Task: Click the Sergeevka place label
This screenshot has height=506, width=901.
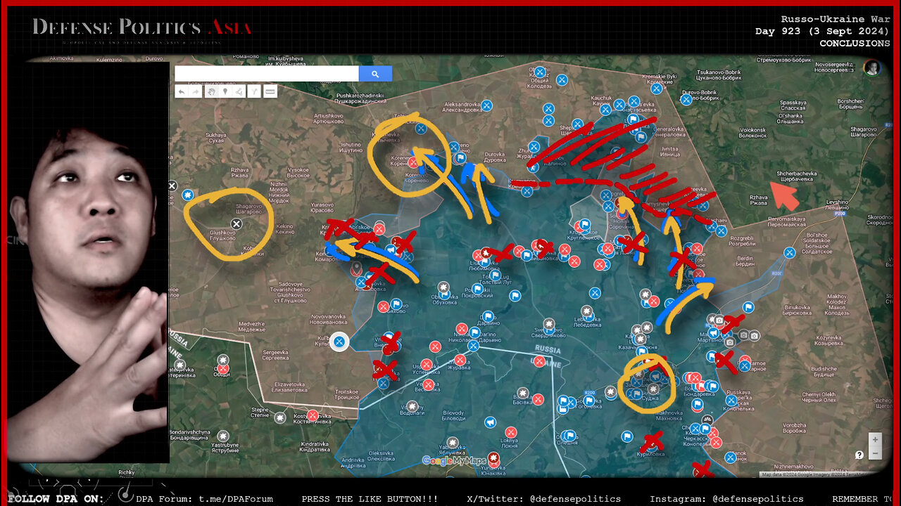Action: tap(275, 354)
